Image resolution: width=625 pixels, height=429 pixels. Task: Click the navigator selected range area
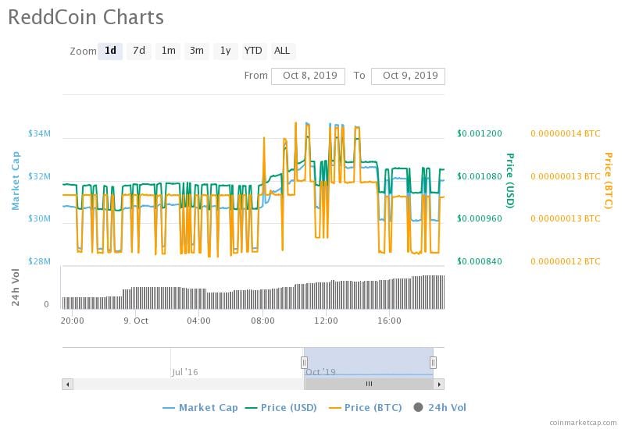[x=369, y=363]
